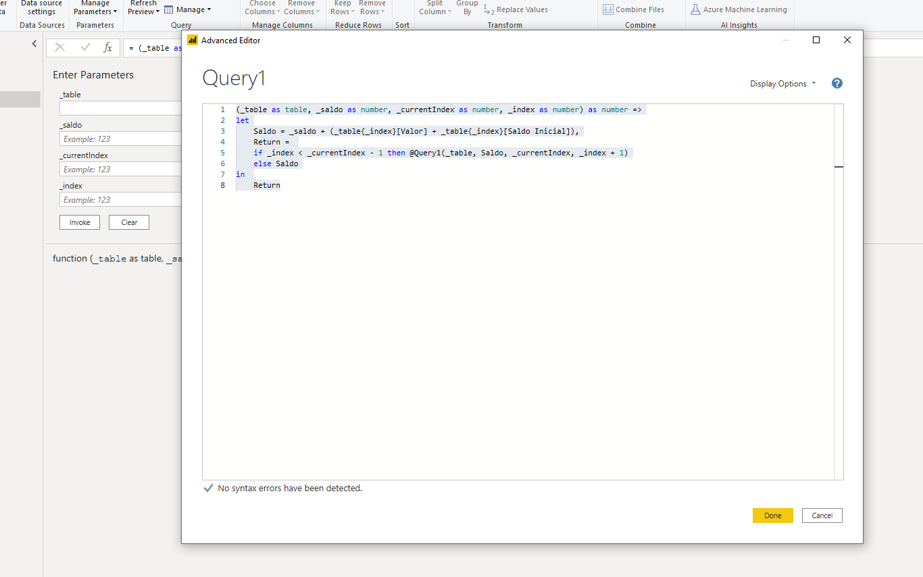The image size is (923, 577).
Task: Open Refresh Preview dropdown
Action: pos(143,7)
